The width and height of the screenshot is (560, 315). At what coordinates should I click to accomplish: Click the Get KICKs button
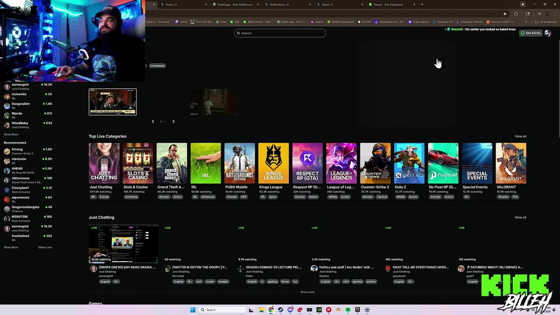[531, 33]
